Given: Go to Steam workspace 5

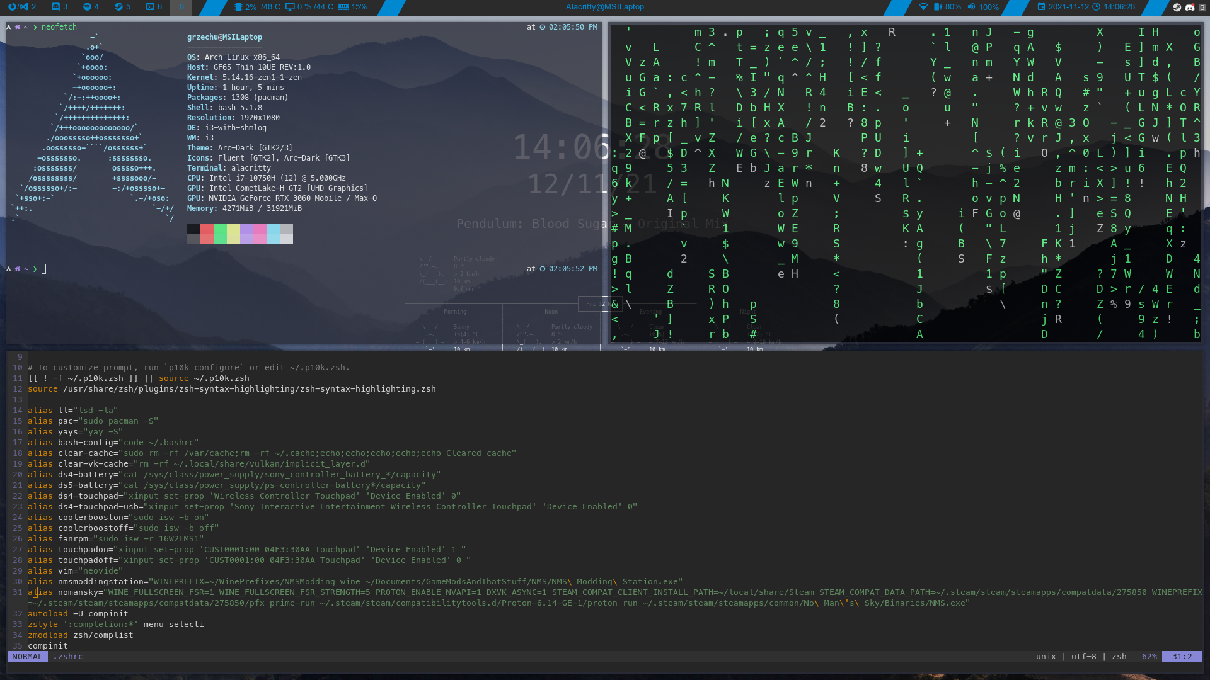Looking at the screenshot, I should (122, 7).
